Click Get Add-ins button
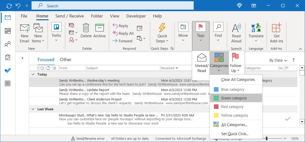305x142 pixels. [277, 33]
